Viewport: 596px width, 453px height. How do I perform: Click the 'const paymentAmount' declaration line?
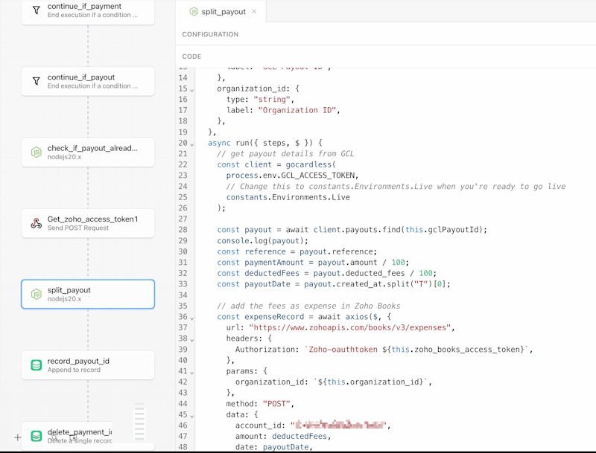point(313,263)
